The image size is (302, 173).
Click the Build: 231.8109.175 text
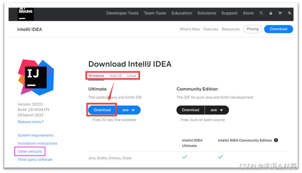point(33,110)
